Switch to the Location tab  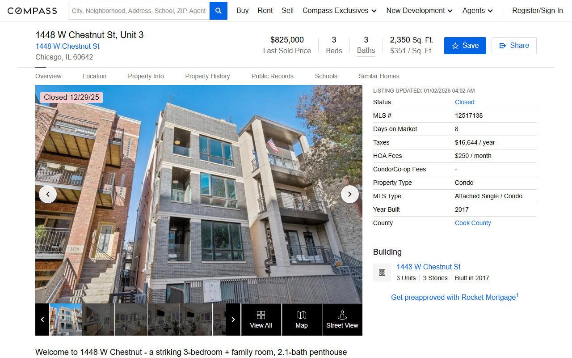(95, 76)
